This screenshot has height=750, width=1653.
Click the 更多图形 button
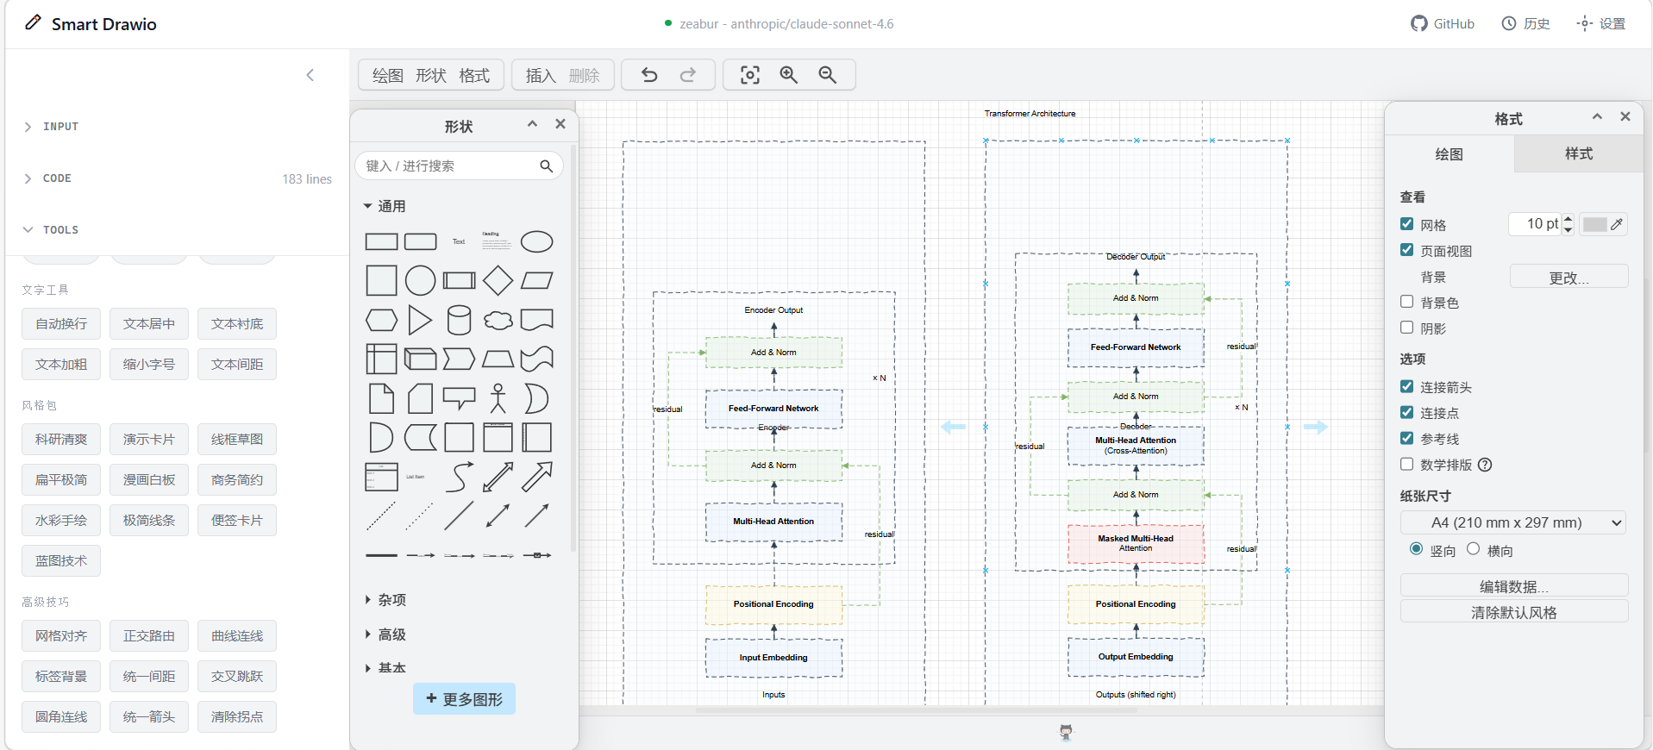pos(464,699)
